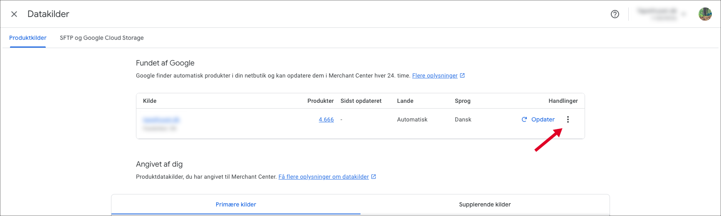Image resolution: width=721 pixels, height=216 pixels.
Task: Click the user profile avatar
Action: pos(705,14)
